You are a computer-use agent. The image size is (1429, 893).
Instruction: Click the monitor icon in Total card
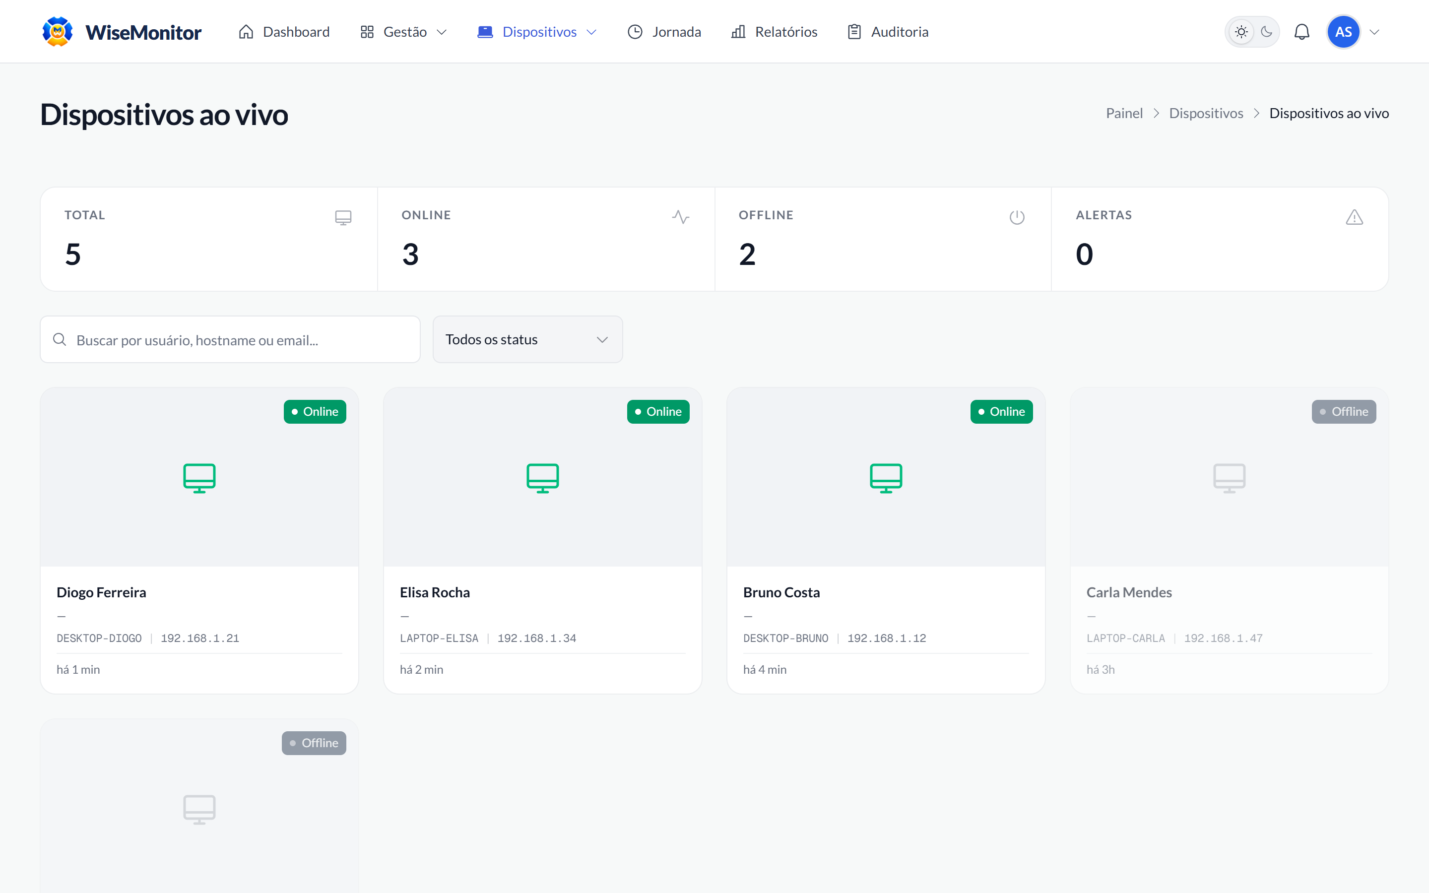pyautogui.click(x=343, y=217)
